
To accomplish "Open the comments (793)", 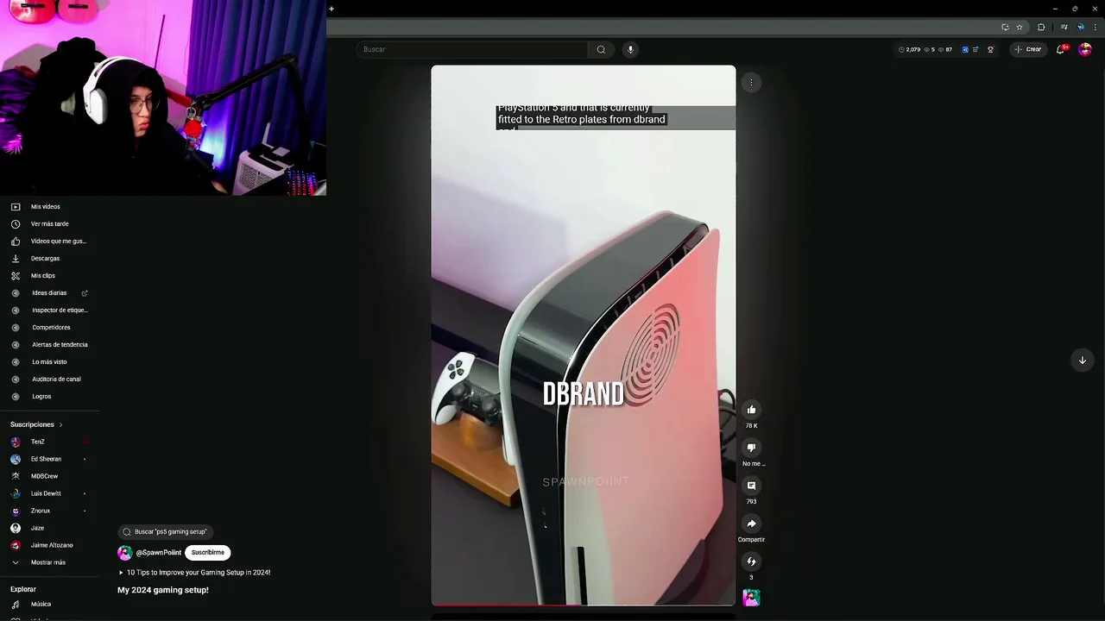I will point(751,486).
